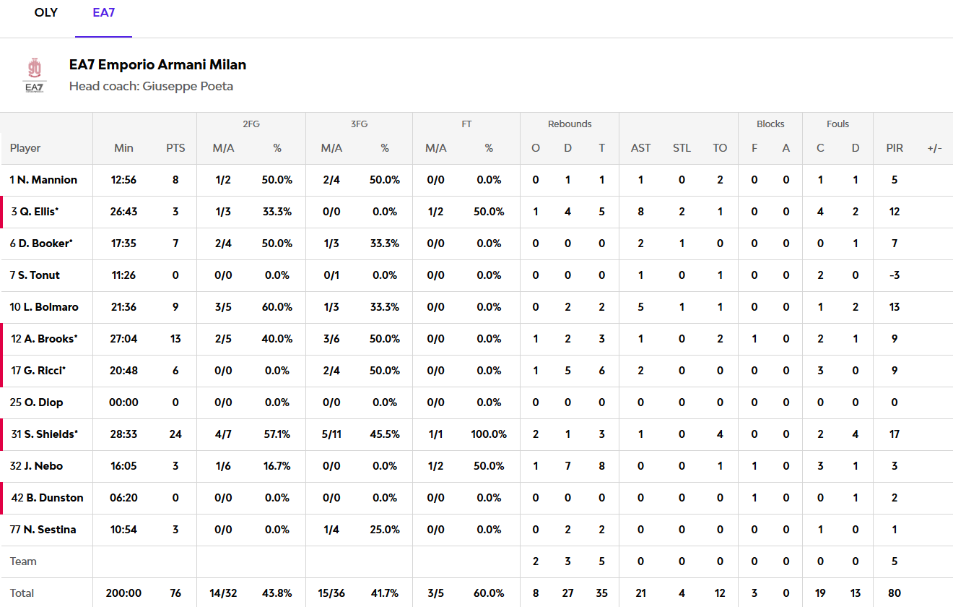Click the PIR column header
953x607 pixels.
895,148
